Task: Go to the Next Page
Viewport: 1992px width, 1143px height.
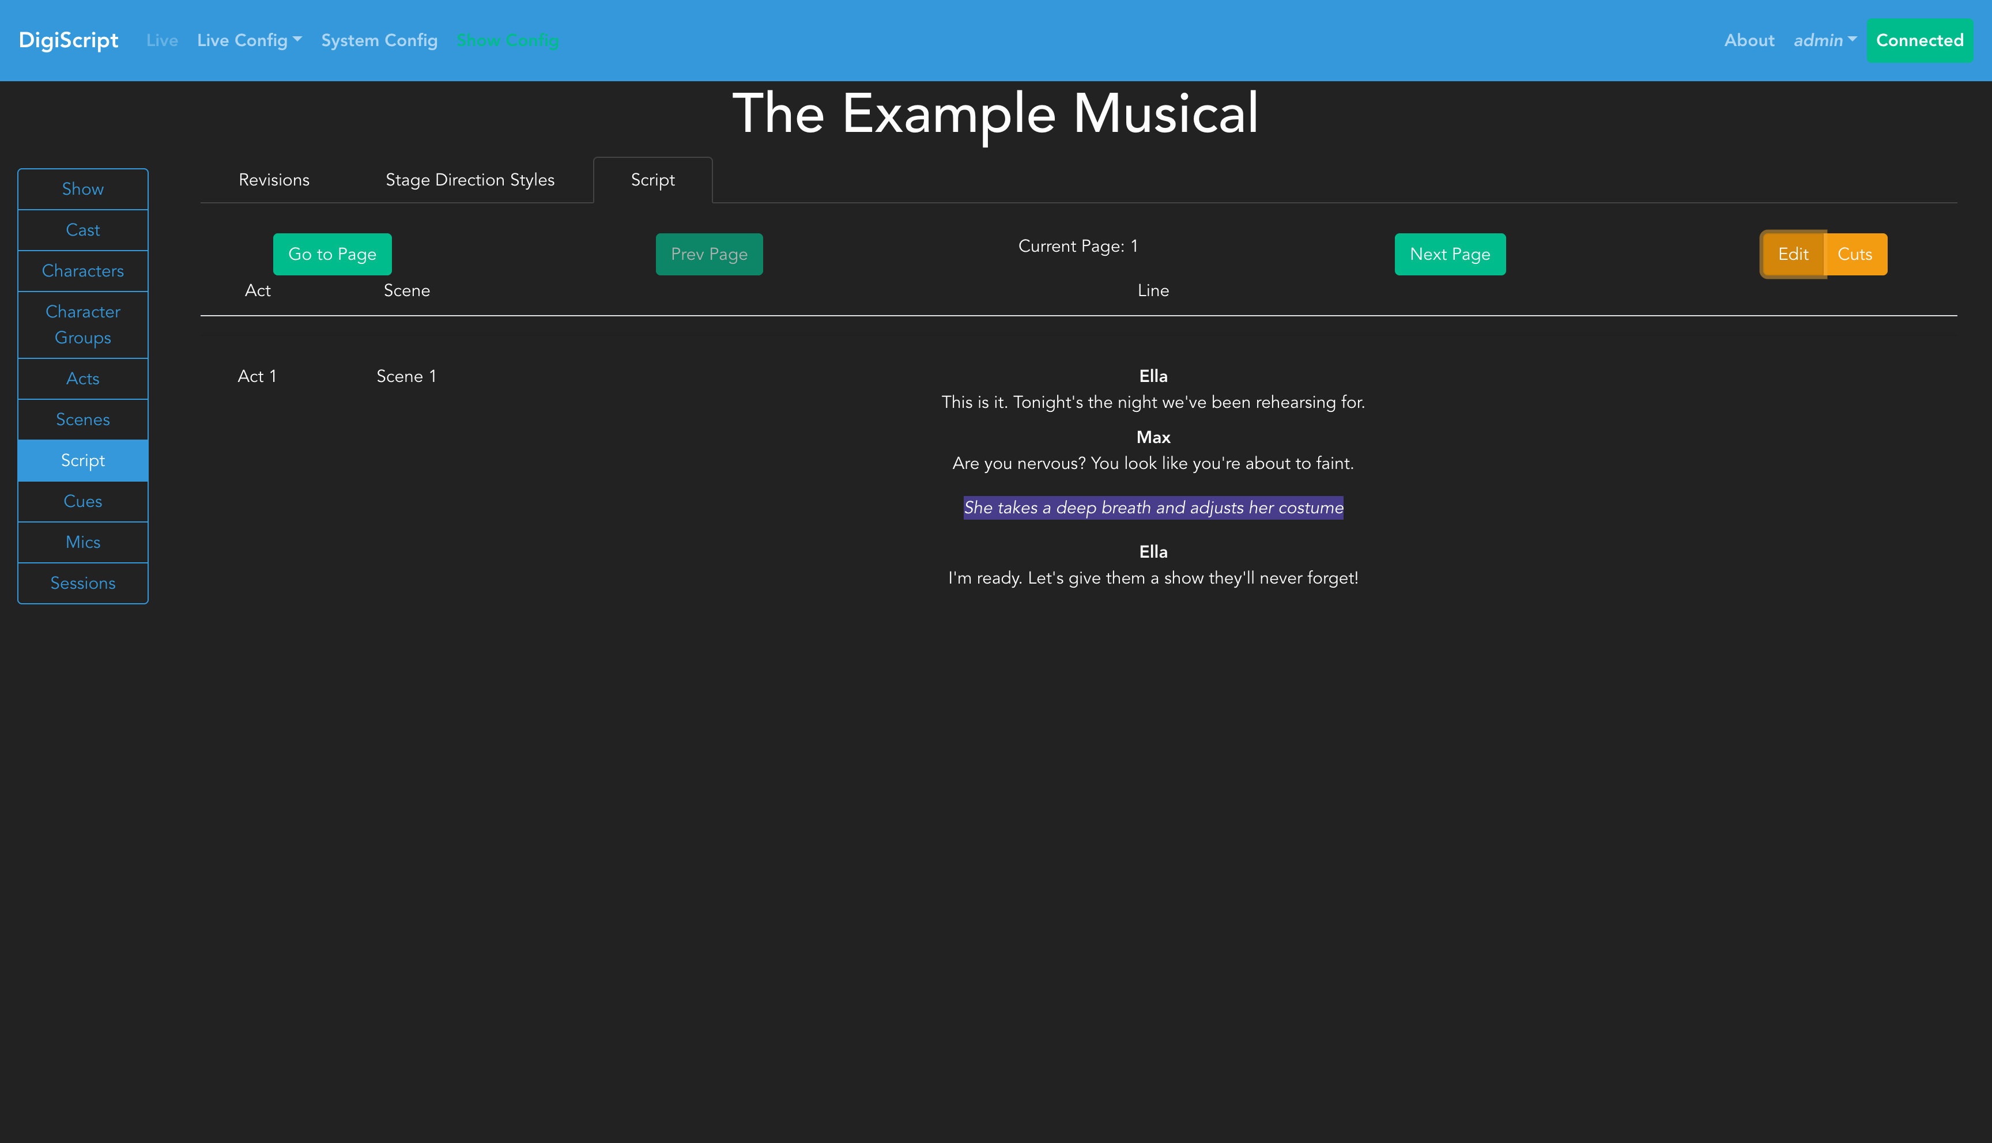Action: point(1450,253)
